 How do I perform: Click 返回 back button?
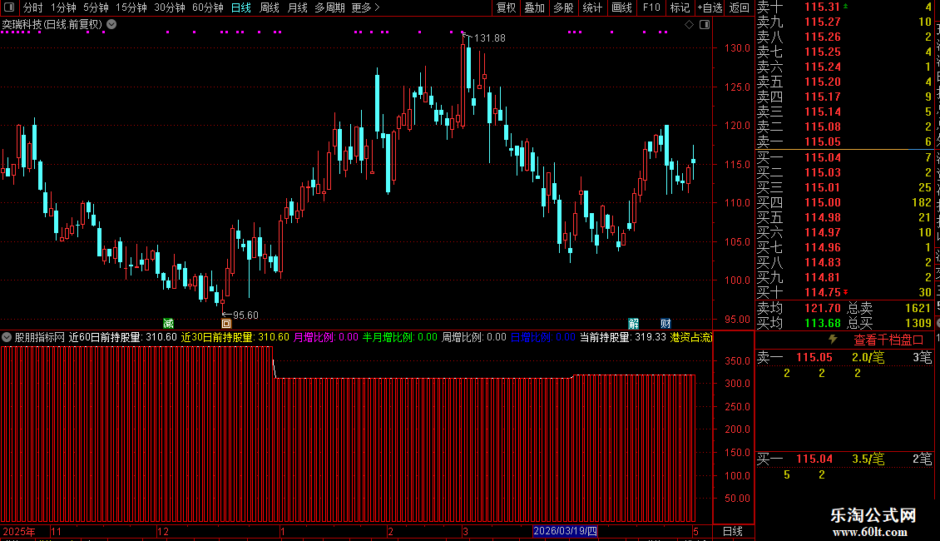click(740, 7)
